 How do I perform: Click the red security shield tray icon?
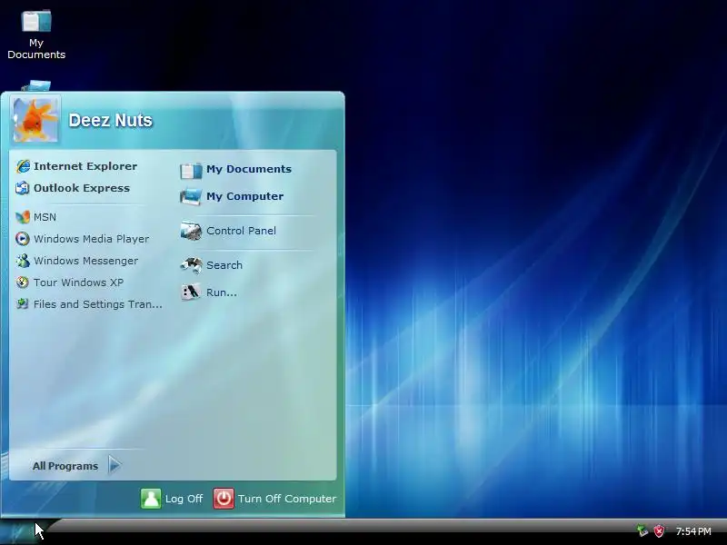[x=659, y=531]
